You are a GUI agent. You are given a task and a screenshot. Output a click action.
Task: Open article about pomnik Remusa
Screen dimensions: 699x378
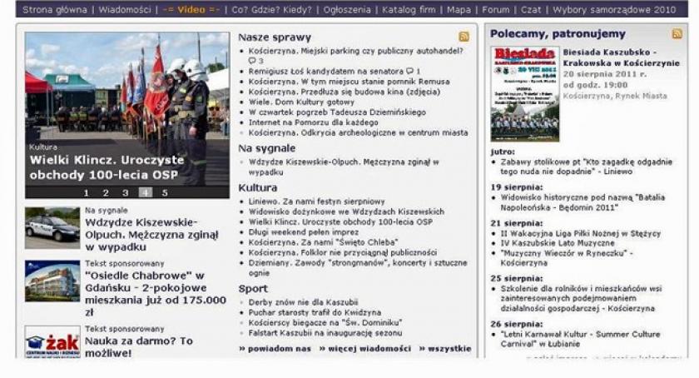[x=349, y=82]
